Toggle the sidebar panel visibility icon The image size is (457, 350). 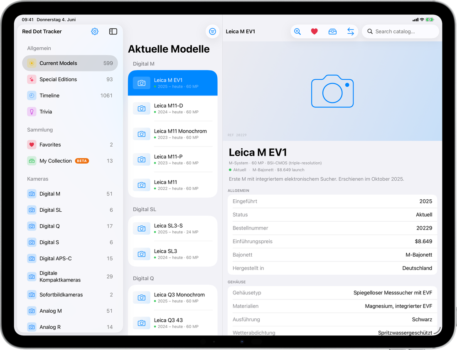point(113,32)
